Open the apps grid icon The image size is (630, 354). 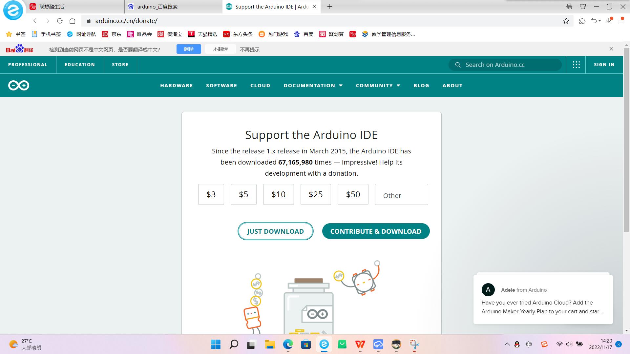click(x=576, y=65)
